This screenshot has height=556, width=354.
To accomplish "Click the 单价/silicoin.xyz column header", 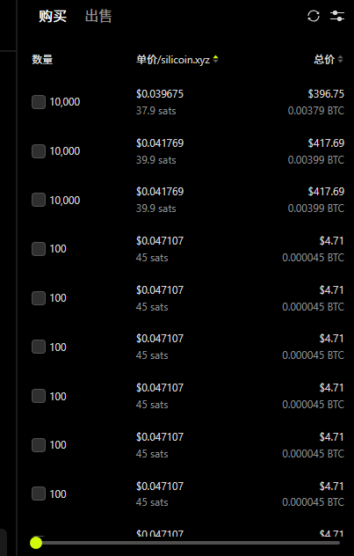I will 173,60.
